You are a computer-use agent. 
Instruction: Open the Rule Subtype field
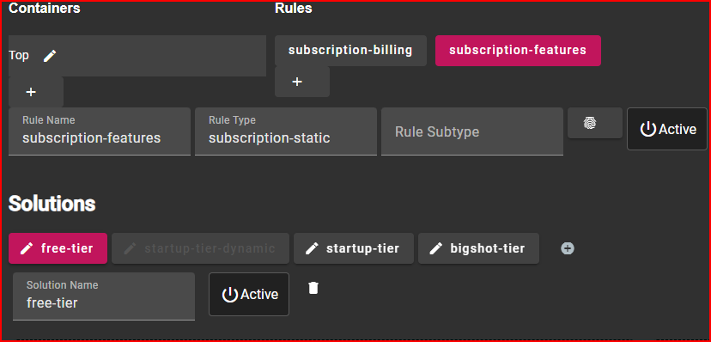tap(472, 131)
